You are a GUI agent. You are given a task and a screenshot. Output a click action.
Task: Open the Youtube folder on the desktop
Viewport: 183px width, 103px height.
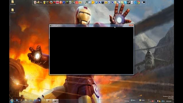[13, 11]
